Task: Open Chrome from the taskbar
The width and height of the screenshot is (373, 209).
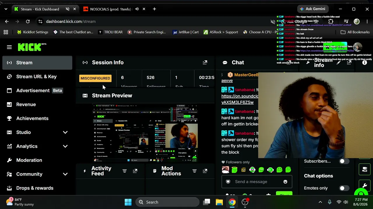Action: click(232, 202)
